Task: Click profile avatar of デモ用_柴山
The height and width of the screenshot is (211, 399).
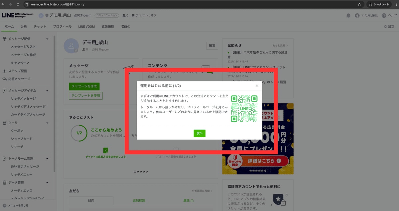Action: [x=71, y=46]
